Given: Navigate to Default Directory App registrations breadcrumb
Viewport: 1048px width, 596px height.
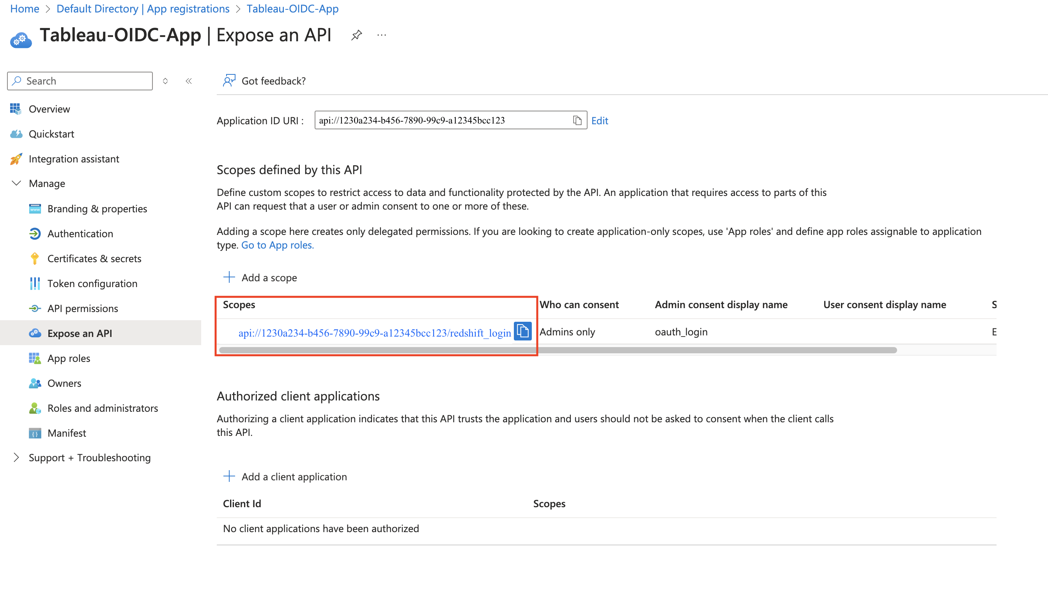Looking at the screenshot, I should pyautogui.click(x=143, y=9).
